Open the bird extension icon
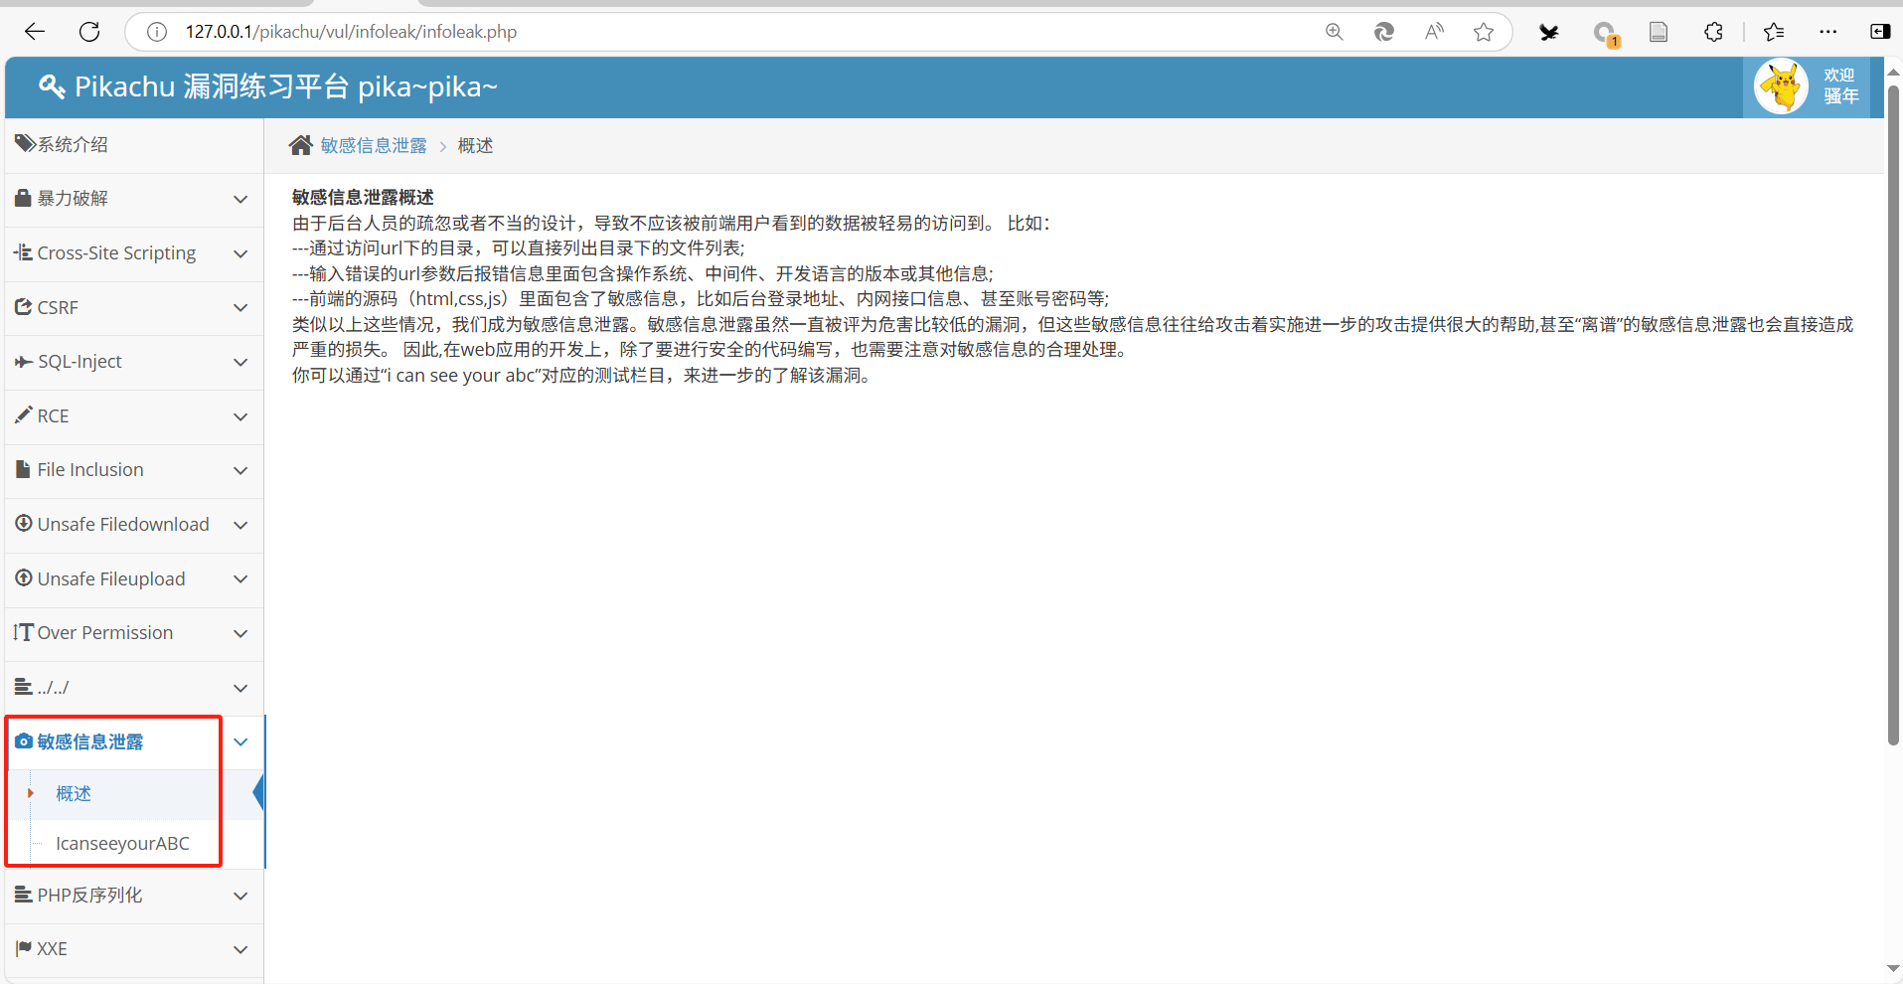This screenshot has width=1903, height=984. (x=1549, y=32)
